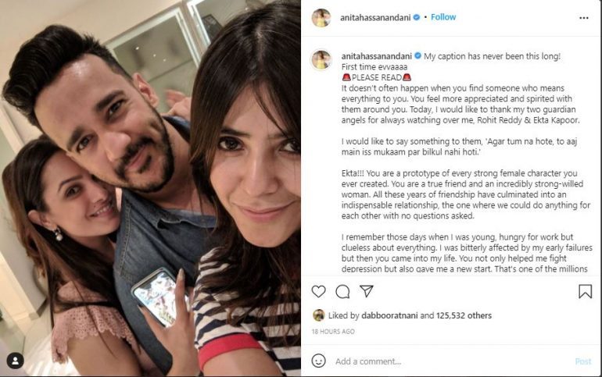The image size is (602, 377).
Task: Show tagged people icon on photo
Action: coord(16,361)
